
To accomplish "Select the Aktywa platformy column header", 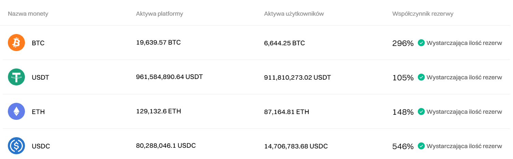I will pyautogui.click(x=160, y=14).
